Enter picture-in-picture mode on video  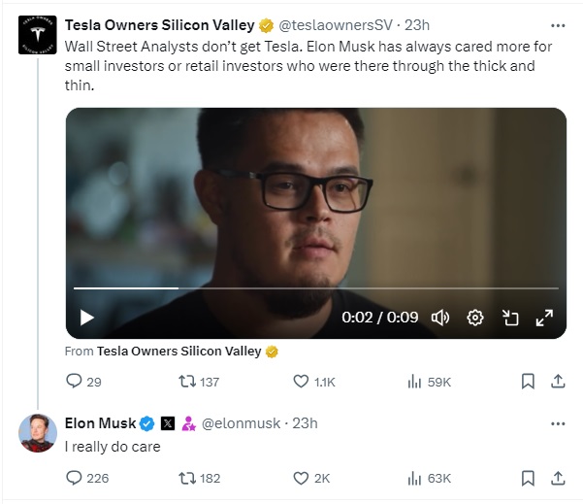pos(510,317)
